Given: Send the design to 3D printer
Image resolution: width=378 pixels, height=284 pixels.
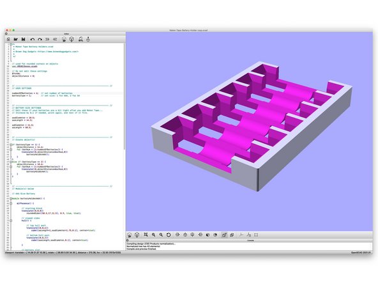Looking at the screenshot, I should (x=88, y=40).
